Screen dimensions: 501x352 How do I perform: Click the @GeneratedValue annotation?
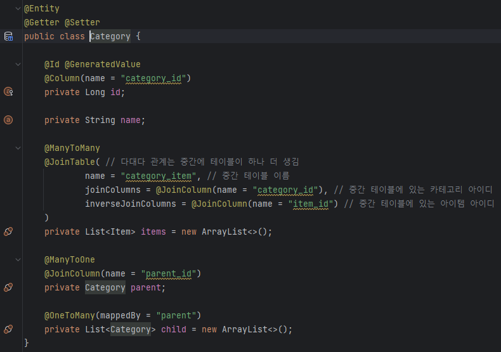pyautogui.click(x=103, y=65)
